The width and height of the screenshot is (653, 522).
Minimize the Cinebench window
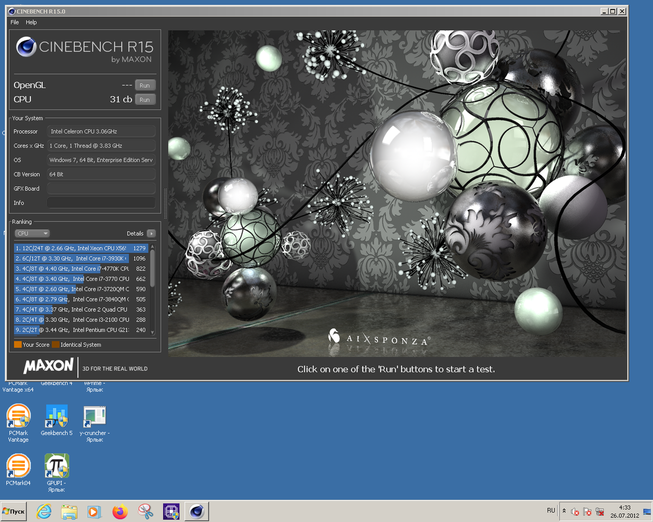pyautogui.click(x=604, y=11)
